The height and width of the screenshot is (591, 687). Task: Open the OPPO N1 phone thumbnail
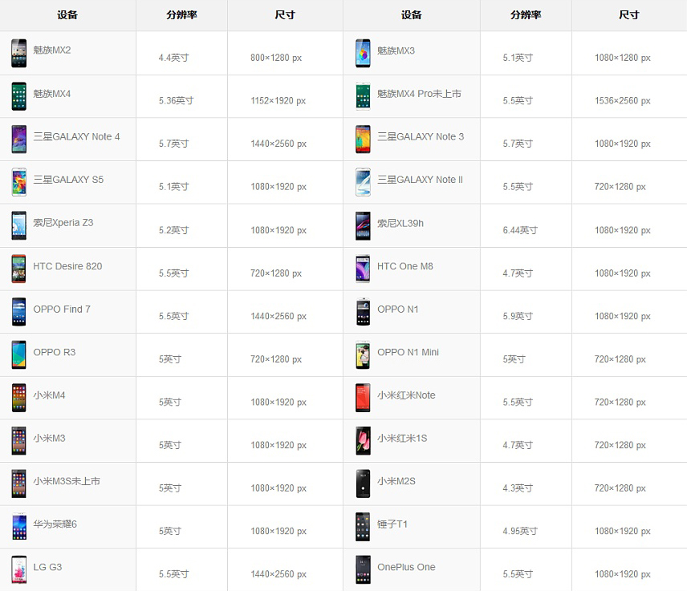click(363, 312)
